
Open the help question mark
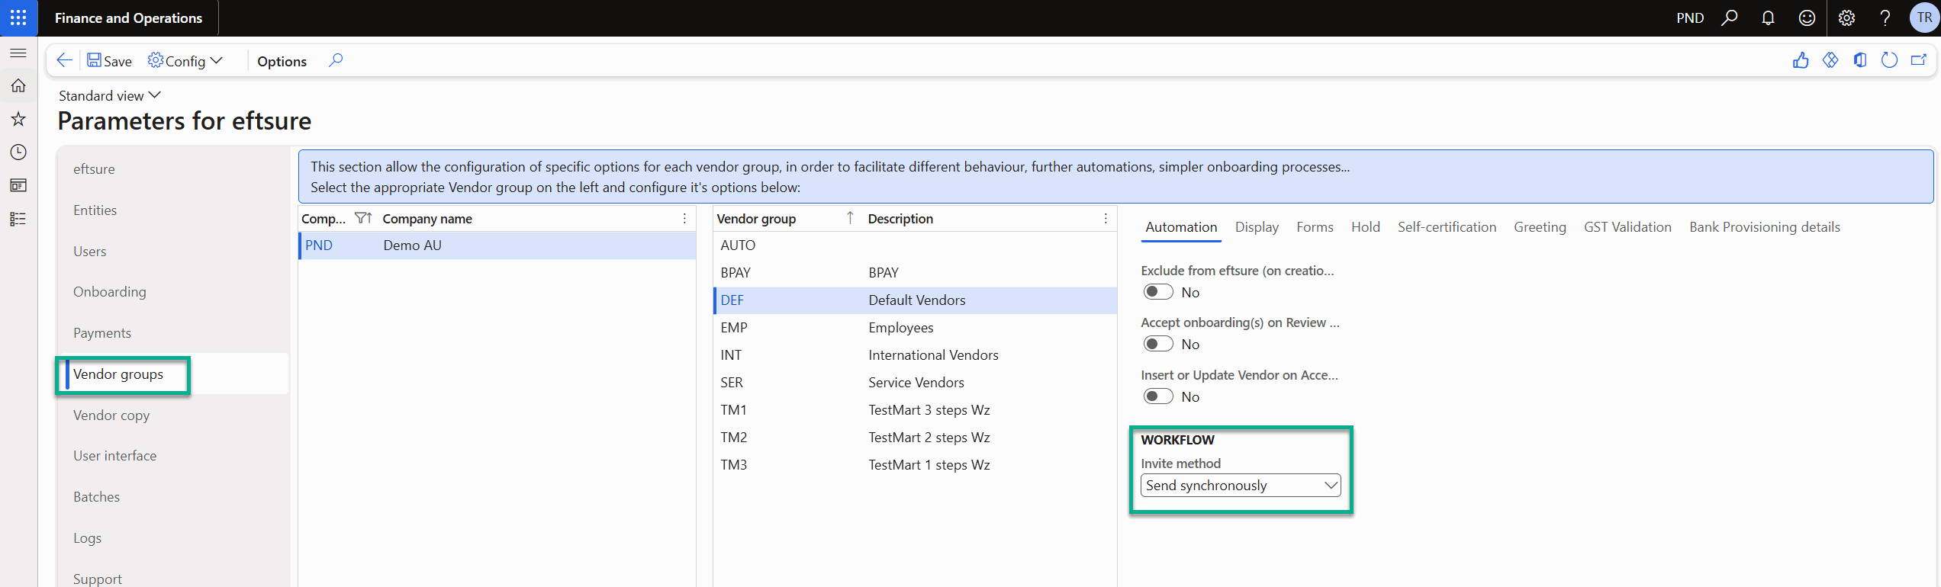click(1885, 18)
